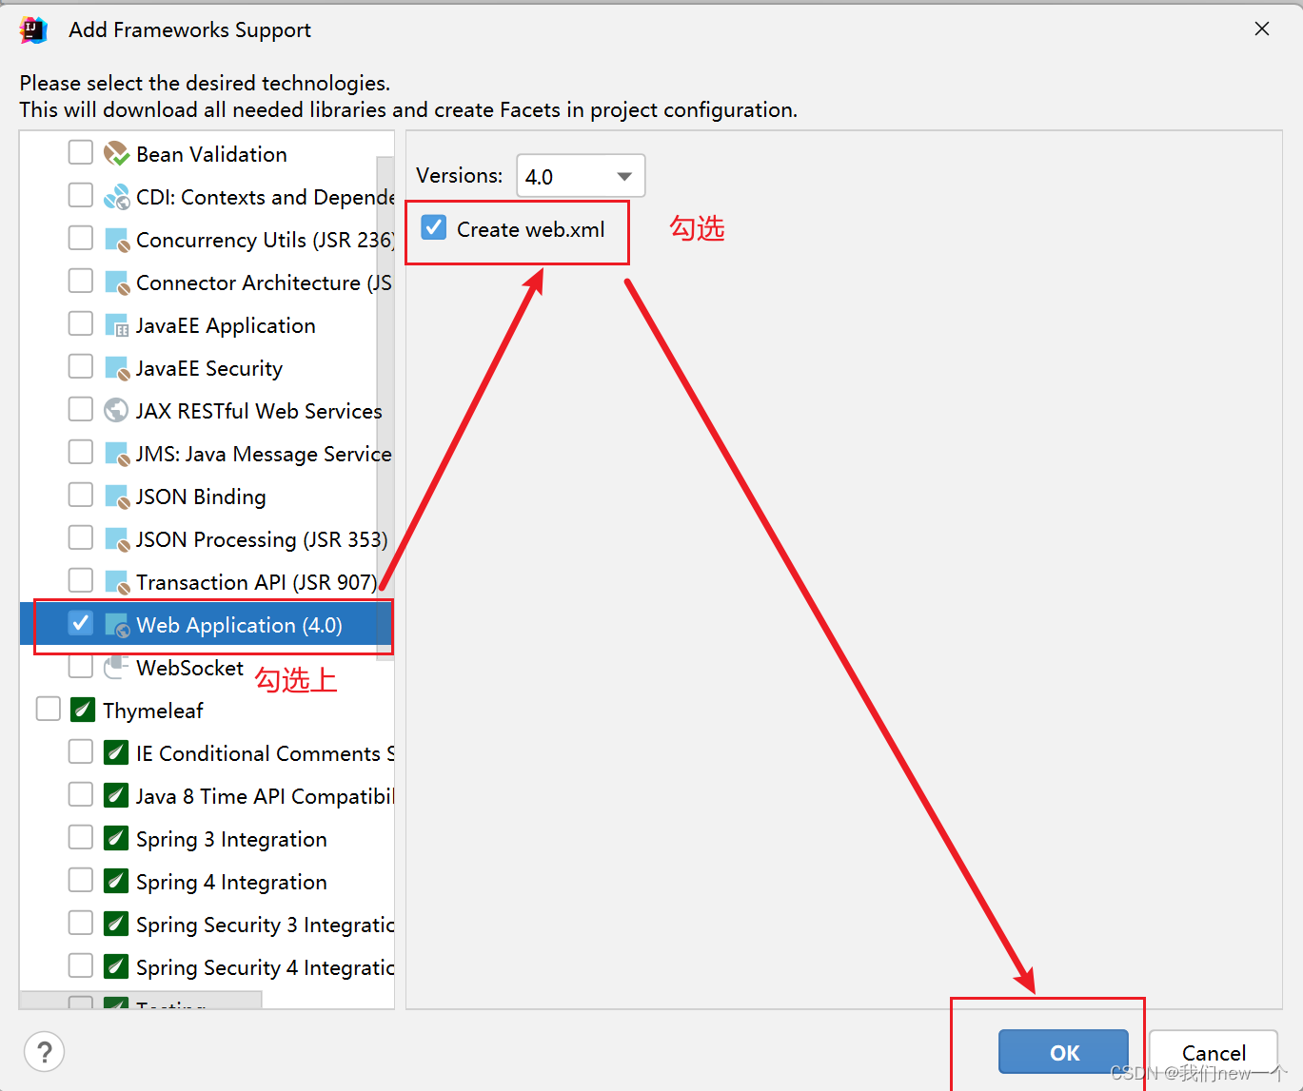Check the Spring Security 3 Integration checkbox
Screen dimensions: 1303x1091
tap(81, 923)
